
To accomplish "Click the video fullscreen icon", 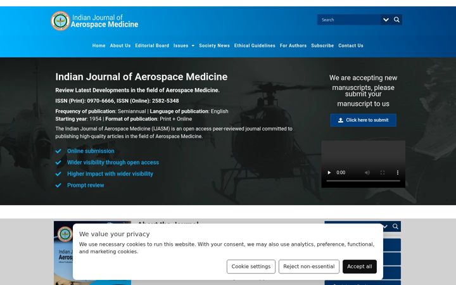I will 383,172.
